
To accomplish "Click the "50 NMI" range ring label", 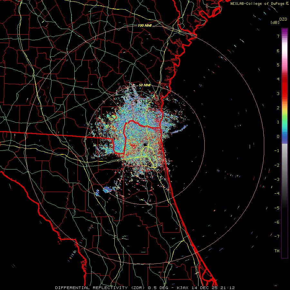I will [x=145, y=85].
